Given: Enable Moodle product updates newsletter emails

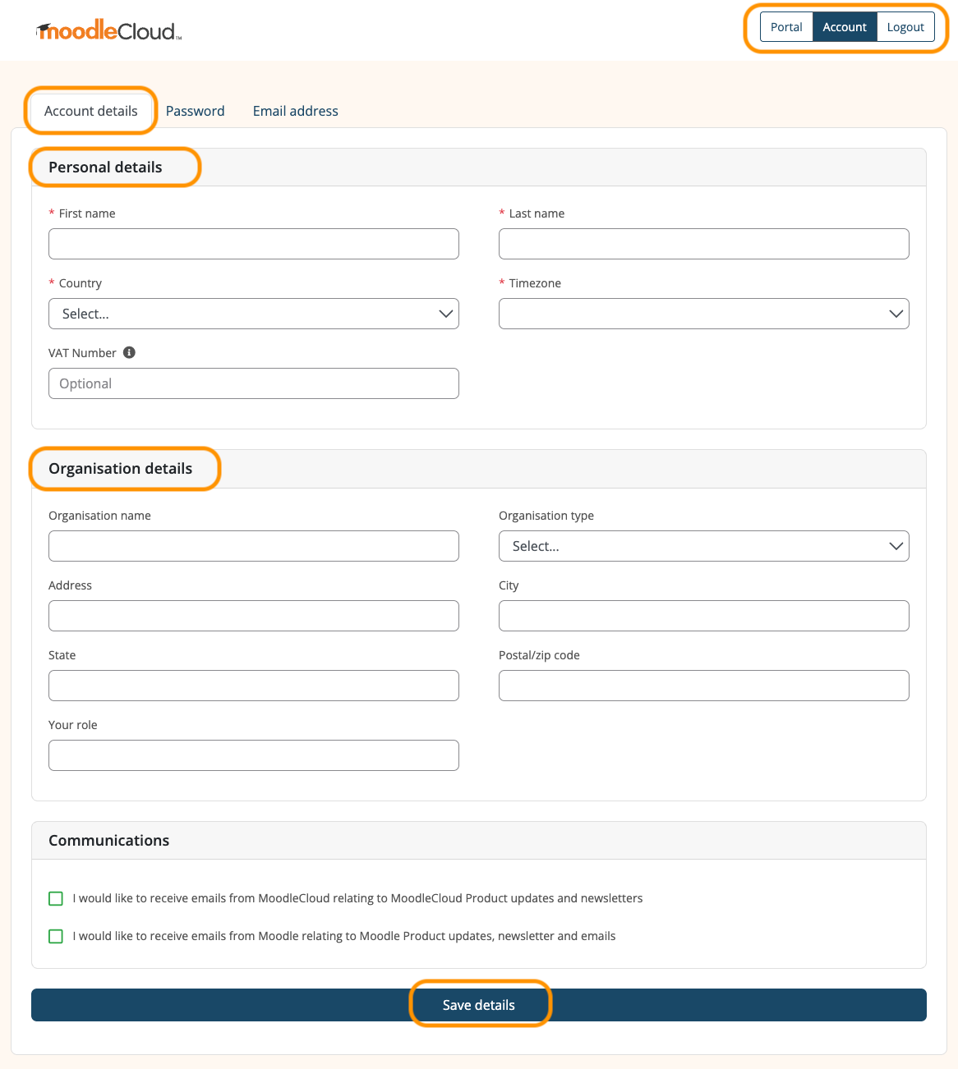Looking at the screenshot, I should coord(55,936).
